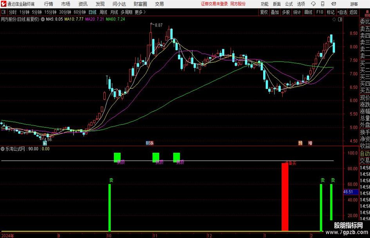Open the customer service headset icon
This screenshot has width=370, height=238.
pos(313,4)
